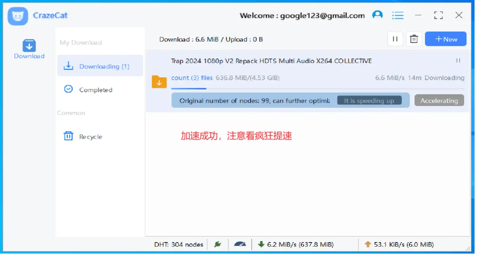The height and width of the screenshot is (256, 478).
Task: Add a new download with the New button
Action: click(x=446, y=39)
